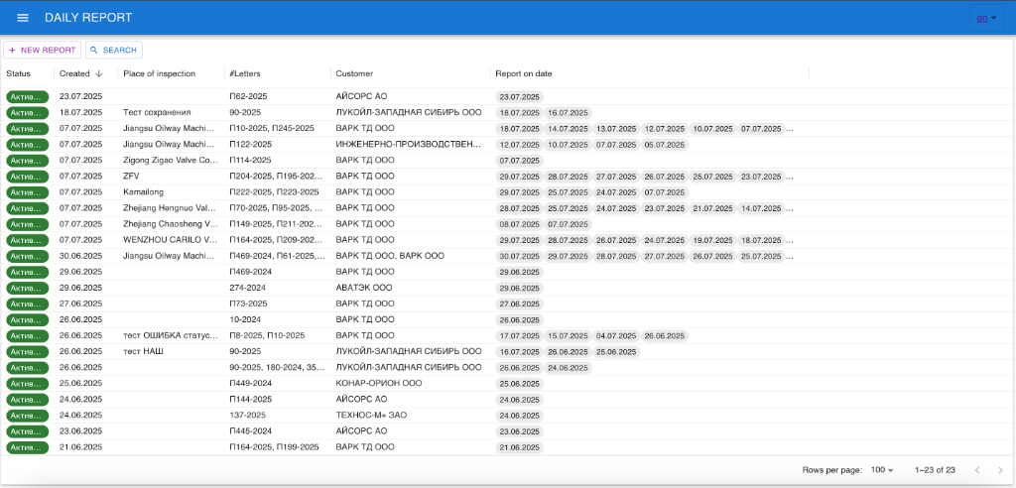Expand the Rows per page selector
Viewport: 1016px width, 488px height.
pyautogui.click(x=881, y=469)
